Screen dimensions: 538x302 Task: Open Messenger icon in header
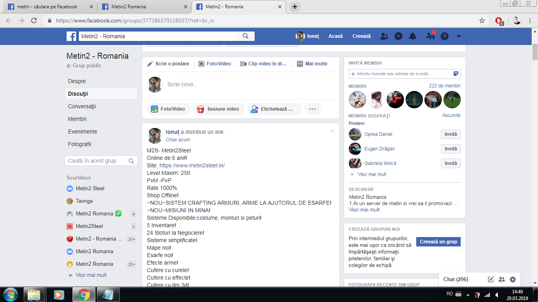(398, 36)
